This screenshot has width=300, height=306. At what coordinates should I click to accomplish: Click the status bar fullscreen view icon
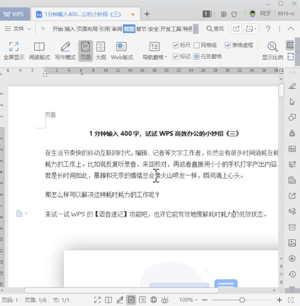tap(97, 300)
